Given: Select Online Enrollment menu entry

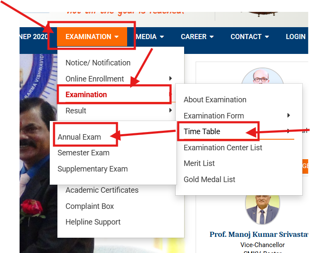Looking at the screenshot, I should tap(95, 79).
